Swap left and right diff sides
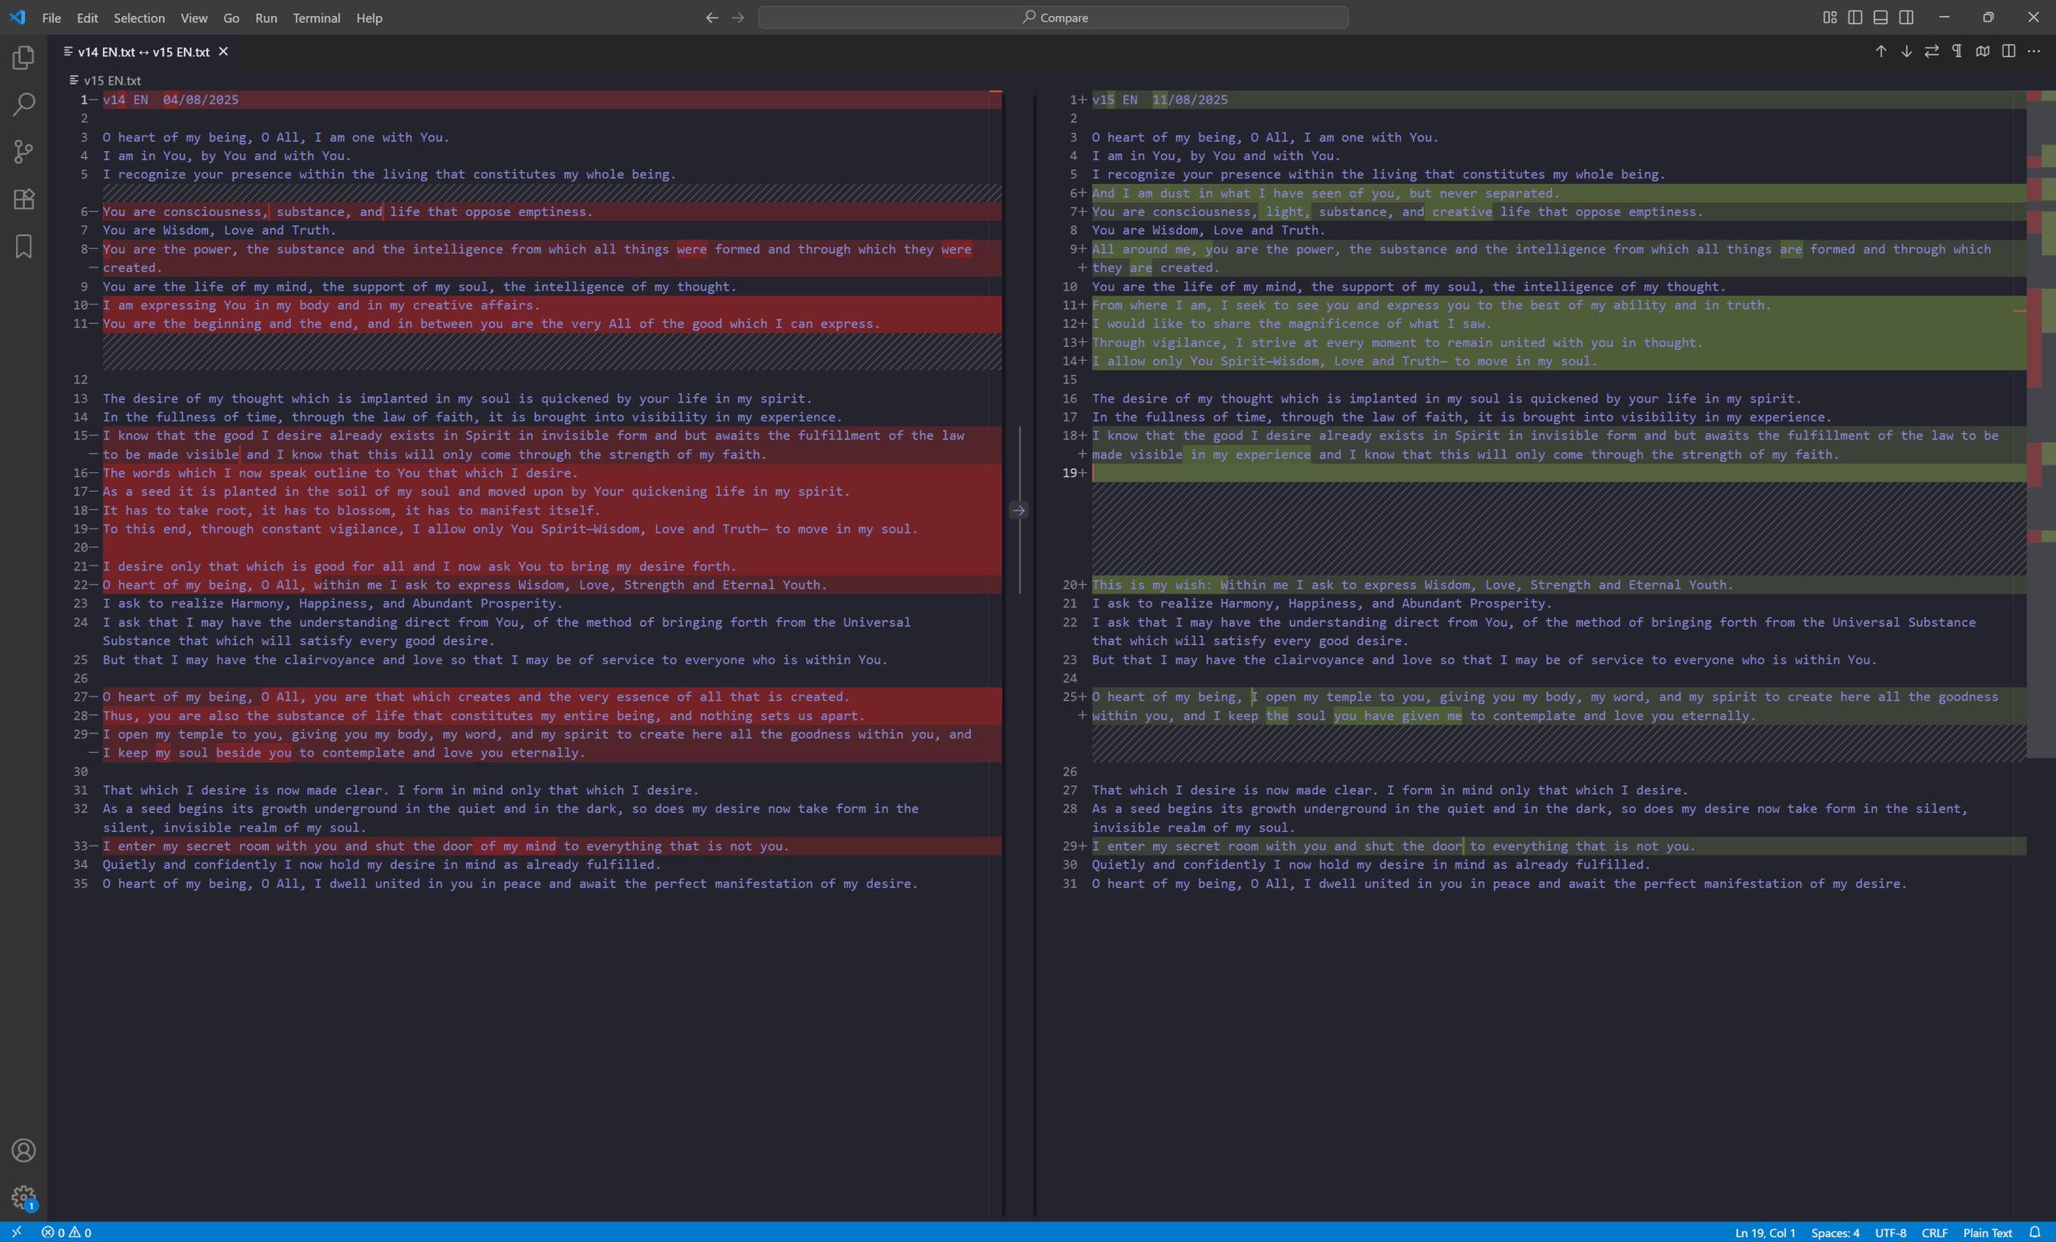 point(1932,51)
